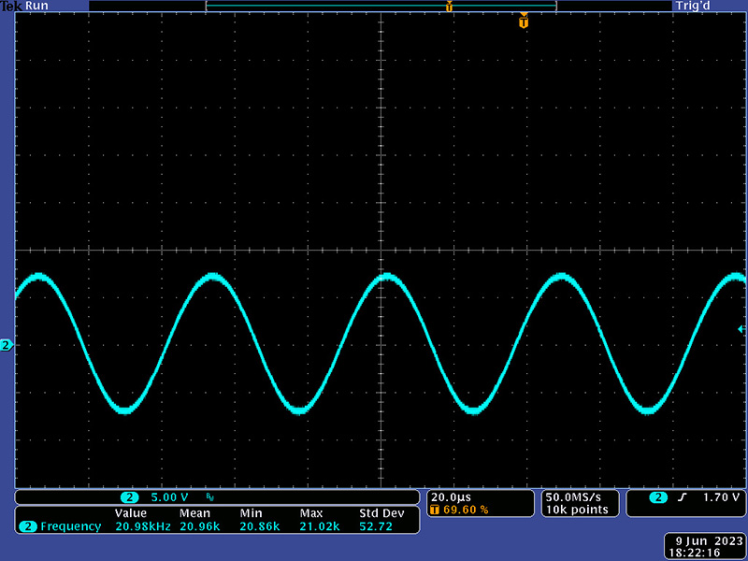Viewport: 748px width, 561px height.
Task: Click the channel 2 badge in trigger readout
Action: pos(659,497)
